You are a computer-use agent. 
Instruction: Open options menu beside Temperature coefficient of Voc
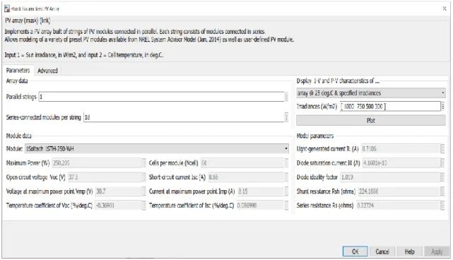[x=144, y=206]
